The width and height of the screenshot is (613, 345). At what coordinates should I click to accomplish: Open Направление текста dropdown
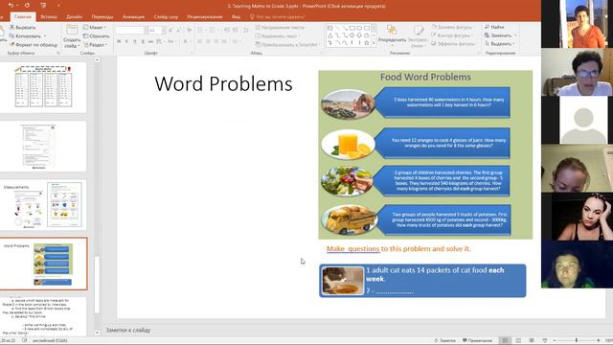pos(281,28)
